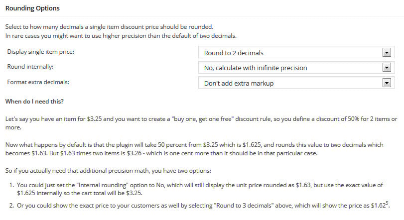Screen dimensions: 404x220
Task: Expand the Format extra decimals combo box
Action: [296, 83]
